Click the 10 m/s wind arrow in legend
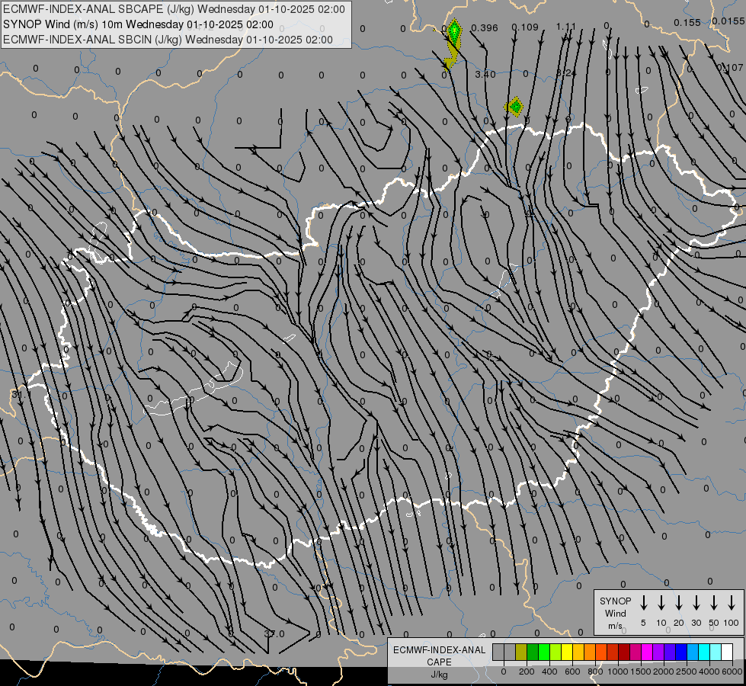746x686 pixels. pos(661,602)
